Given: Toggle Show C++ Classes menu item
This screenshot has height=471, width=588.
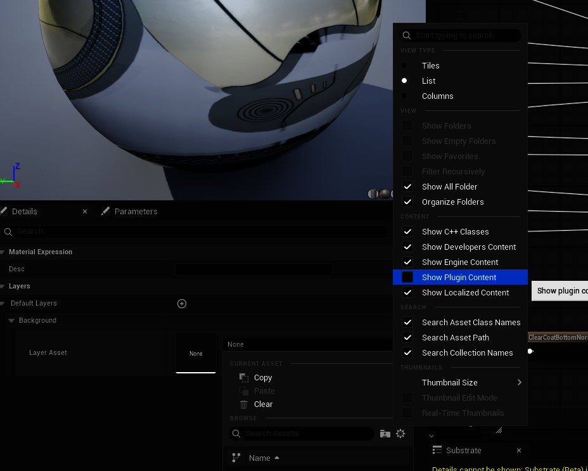Looking at the screenshot, I should (x=455, y=232).
